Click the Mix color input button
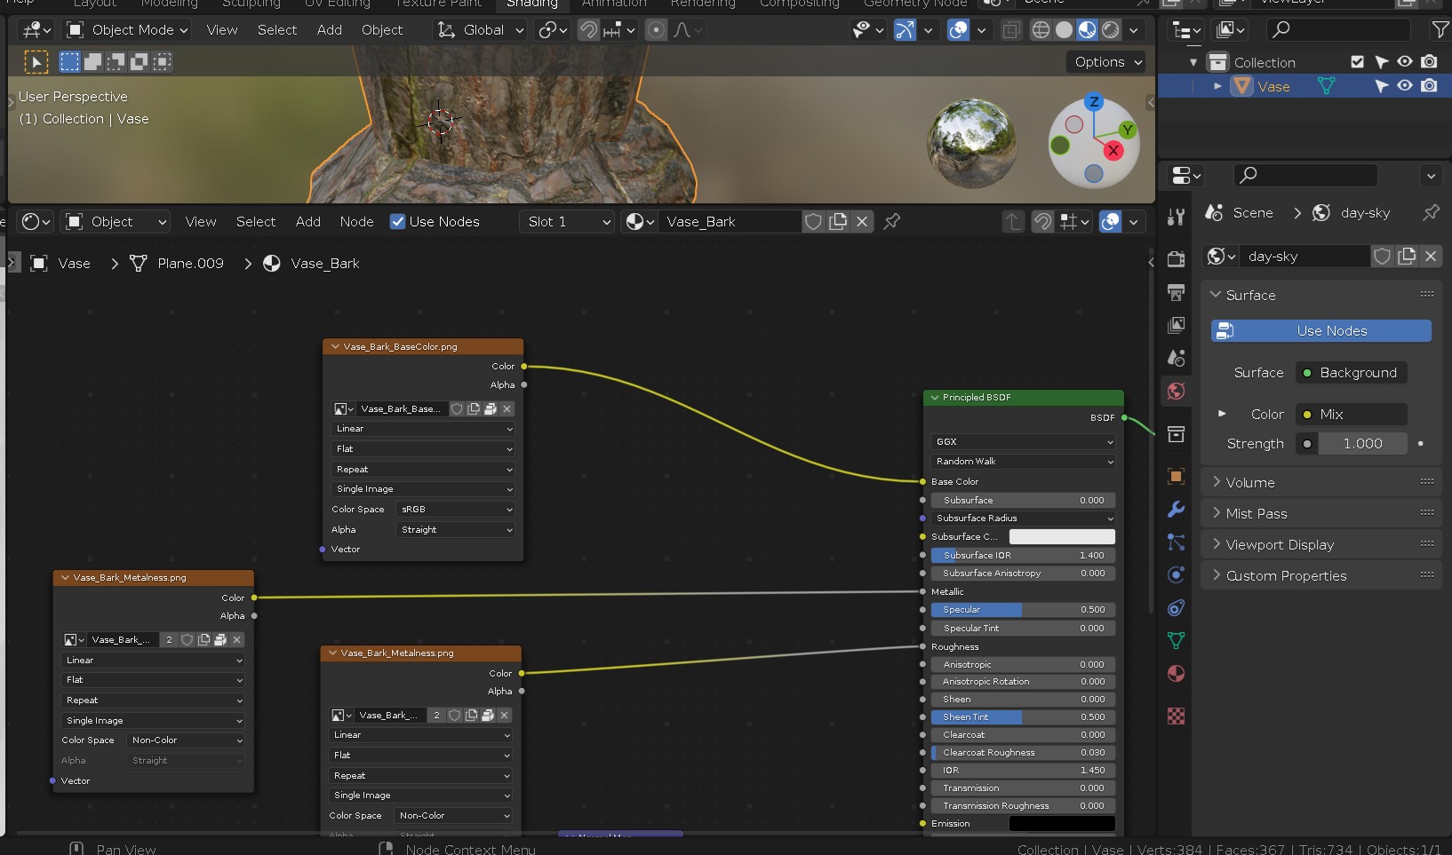1452x855 pixels. (1351, 414)
